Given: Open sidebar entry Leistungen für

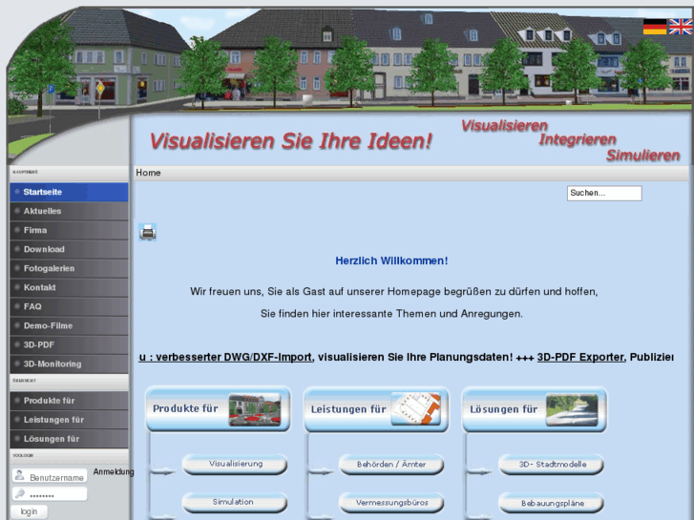Looking at the screenshot, I should (x=69, y=420).
